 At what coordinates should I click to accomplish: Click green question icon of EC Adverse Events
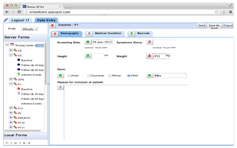(19, 74)
